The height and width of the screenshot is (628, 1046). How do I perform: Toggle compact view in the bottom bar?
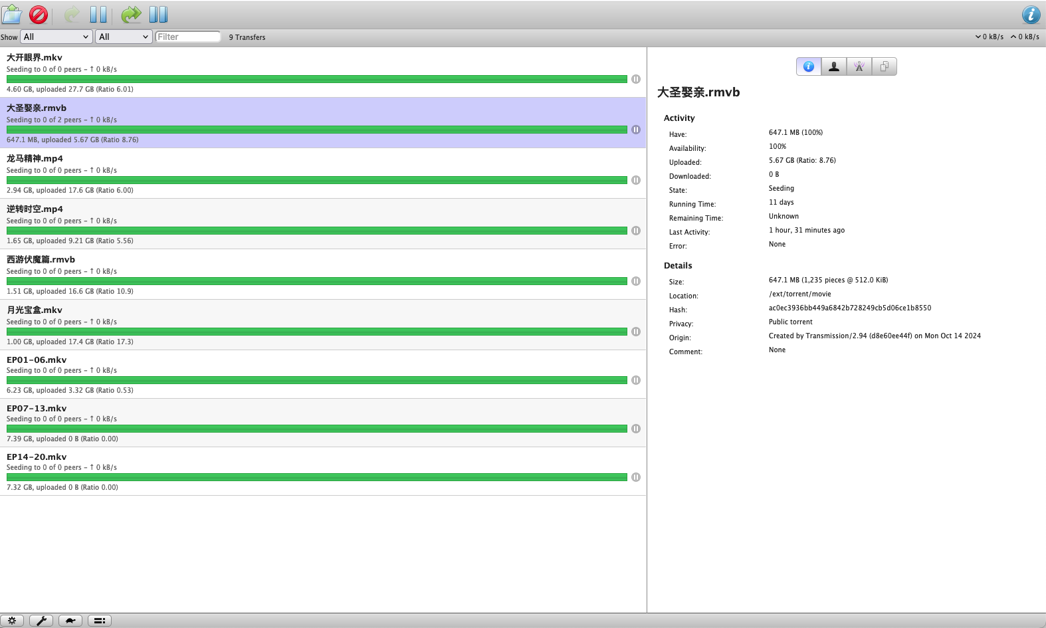tap(99, 621)
